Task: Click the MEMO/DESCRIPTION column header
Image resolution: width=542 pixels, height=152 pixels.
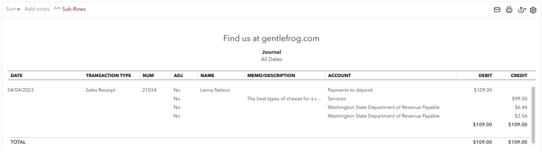Action: tap(271, 76)
